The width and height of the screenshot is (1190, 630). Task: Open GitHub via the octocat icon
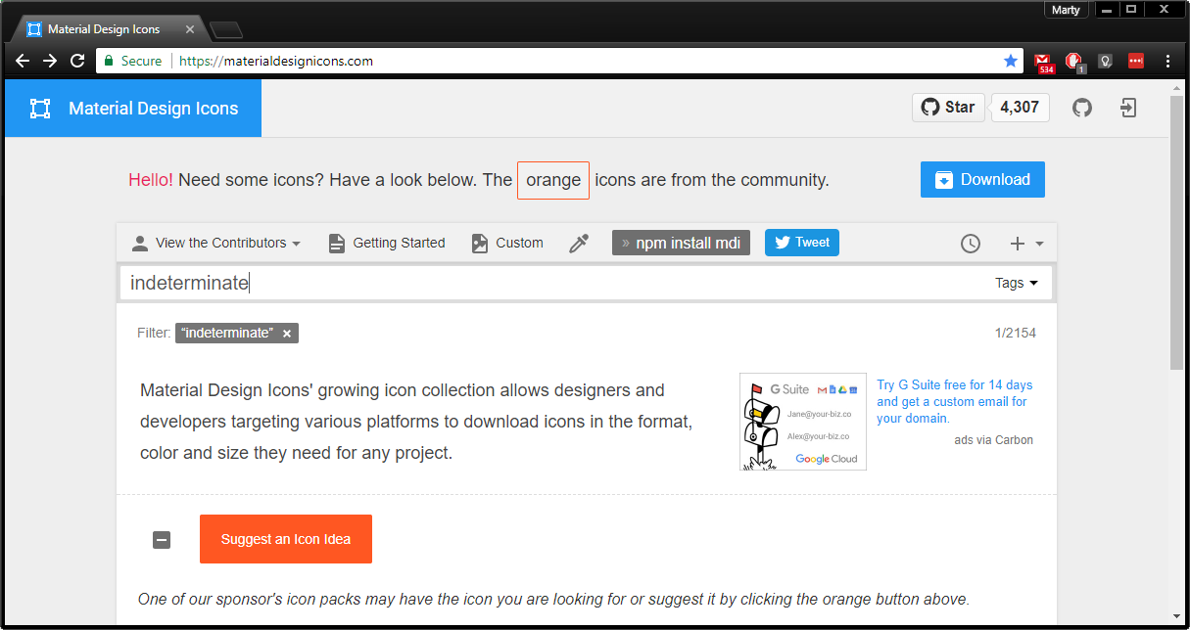coord(1081,108)
